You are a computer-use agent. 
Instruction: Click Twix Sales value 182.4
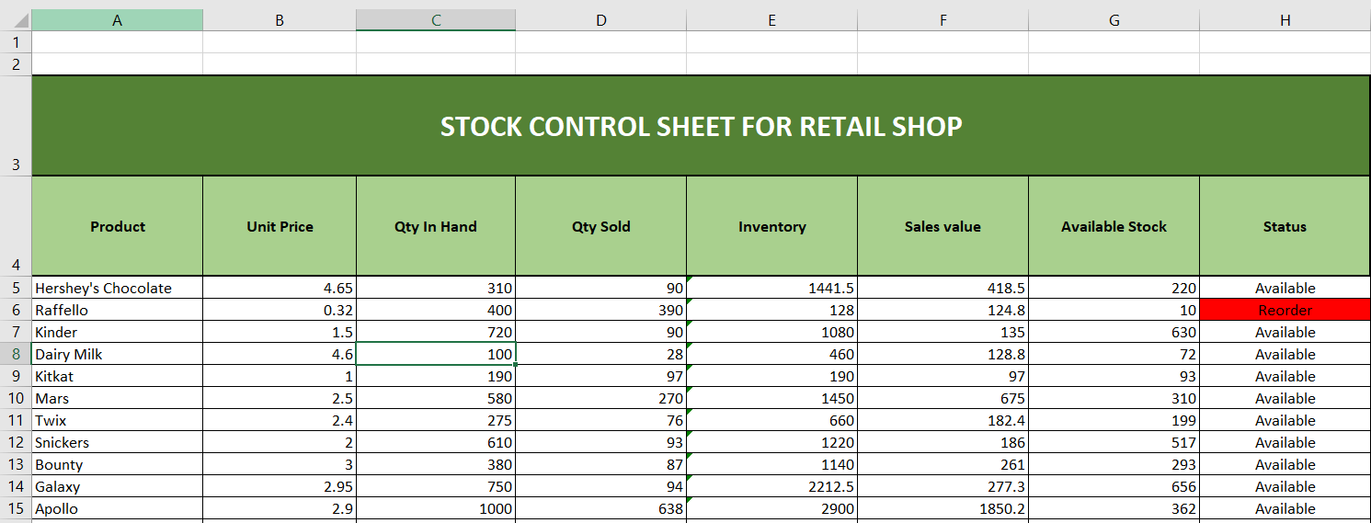[x=943, y=420]
